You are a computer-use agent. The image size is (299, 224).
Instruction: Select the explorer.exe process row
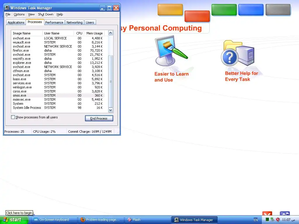(x=58, y=63)
